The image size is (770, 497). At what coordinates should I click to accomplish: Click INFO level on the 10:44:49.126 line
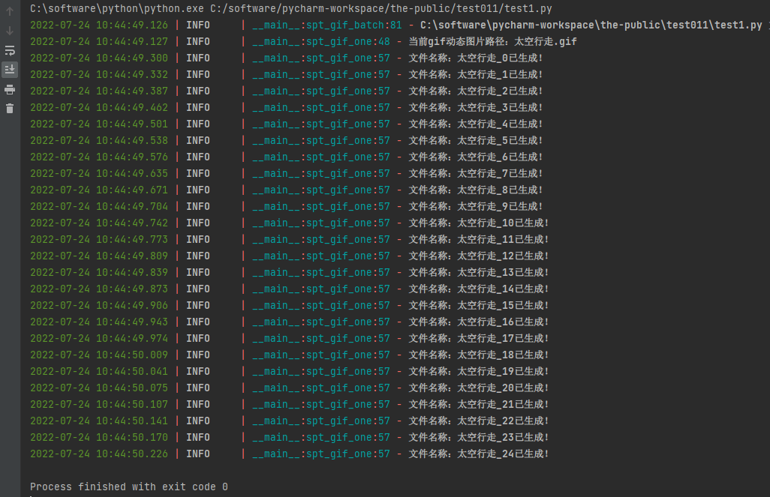coord(198,25)
